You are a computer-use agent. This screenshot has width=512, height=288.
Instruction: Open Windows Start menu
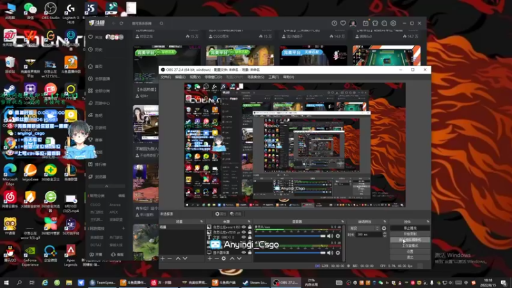coord(6,282)
